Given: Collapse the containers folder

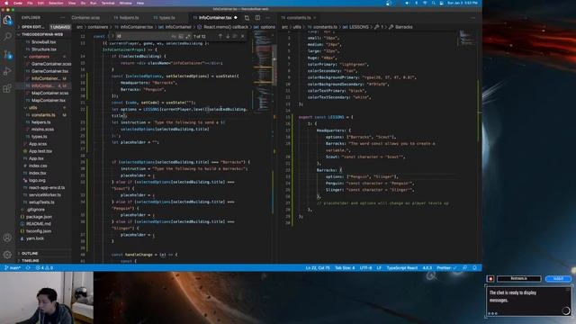Looking at the screenshot, I should click(x=39, y=57).
